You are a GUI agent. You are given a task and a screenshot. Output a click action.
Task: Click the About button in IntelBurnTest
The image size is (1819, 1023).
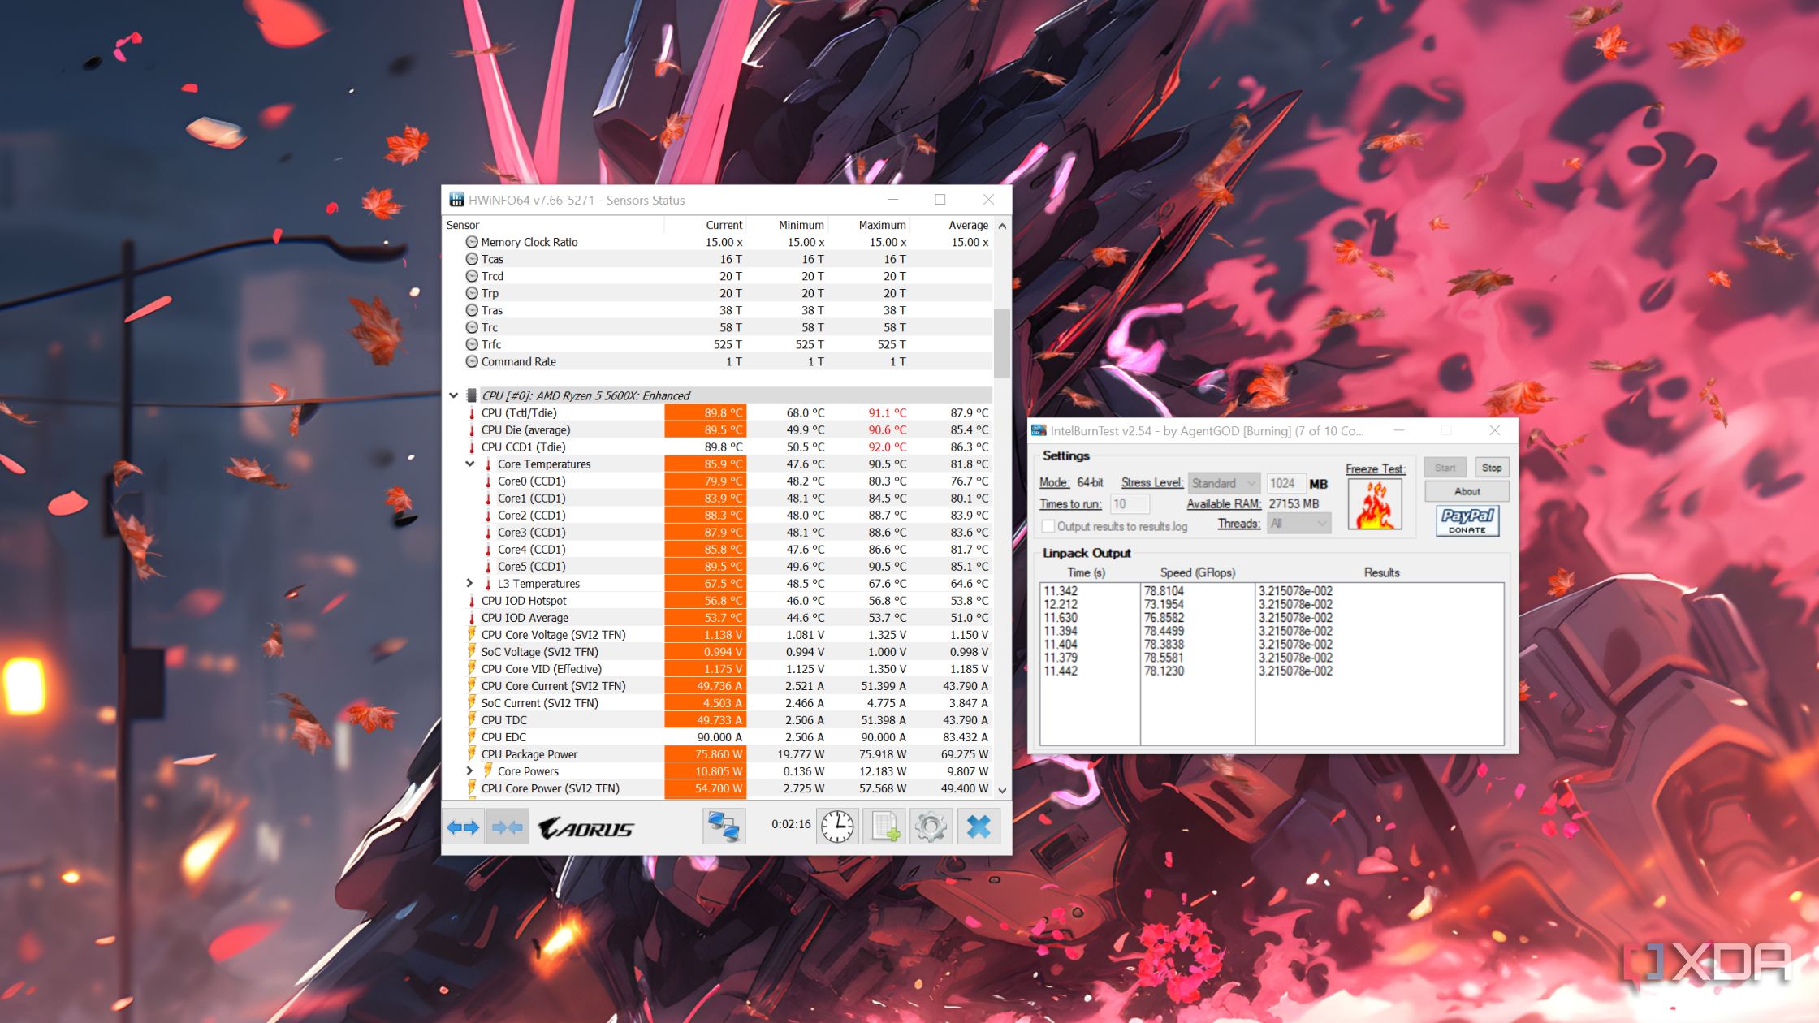coord(1467,491)
